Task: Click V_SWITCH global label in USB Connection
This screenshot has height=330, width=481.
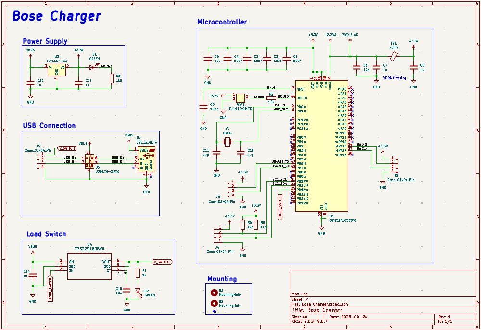Action: tap(66, 148)
